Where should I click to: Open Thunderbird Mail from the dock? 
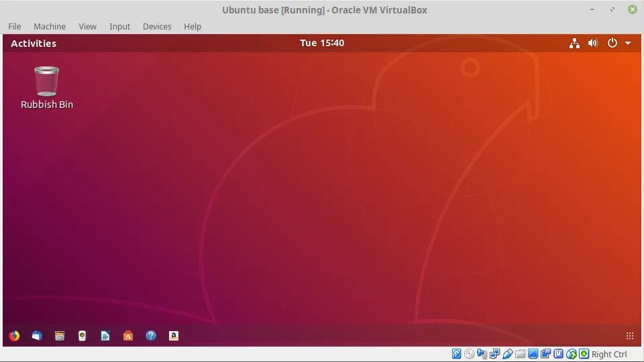[x=37, y=336]
